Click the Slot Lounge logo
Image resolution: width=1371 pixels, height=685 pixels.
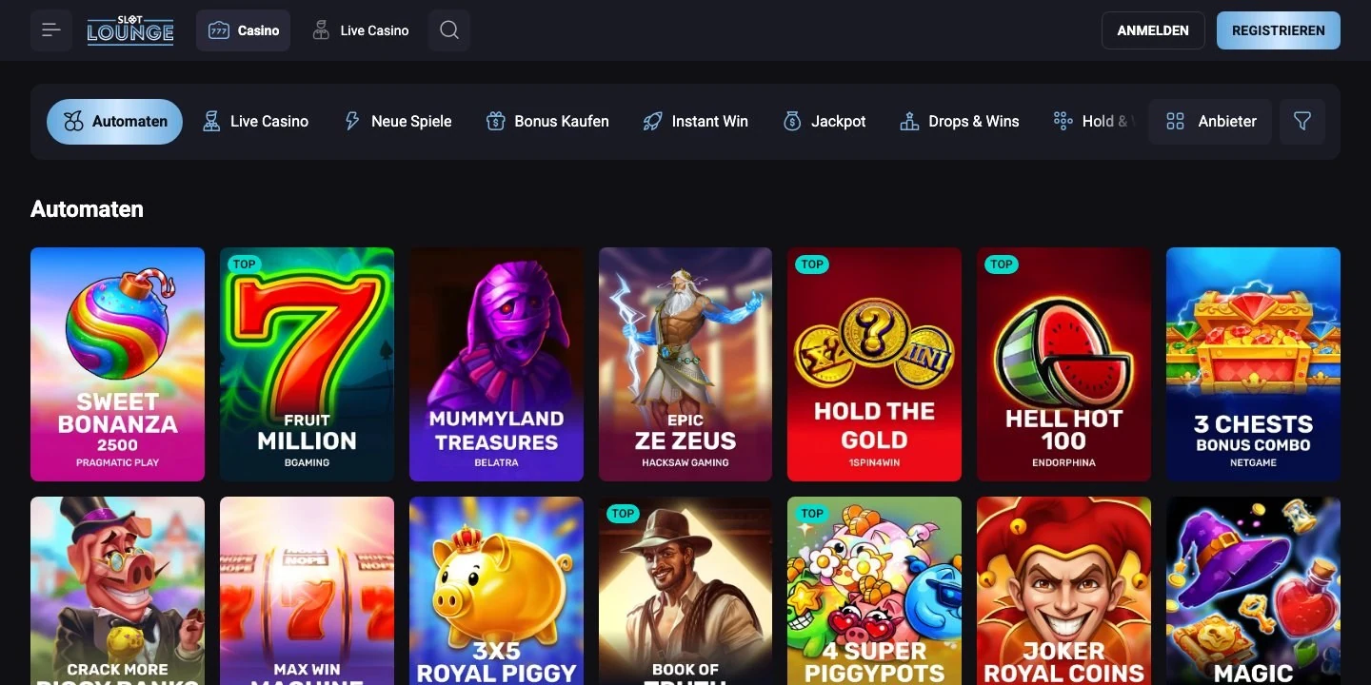[130, 30]
